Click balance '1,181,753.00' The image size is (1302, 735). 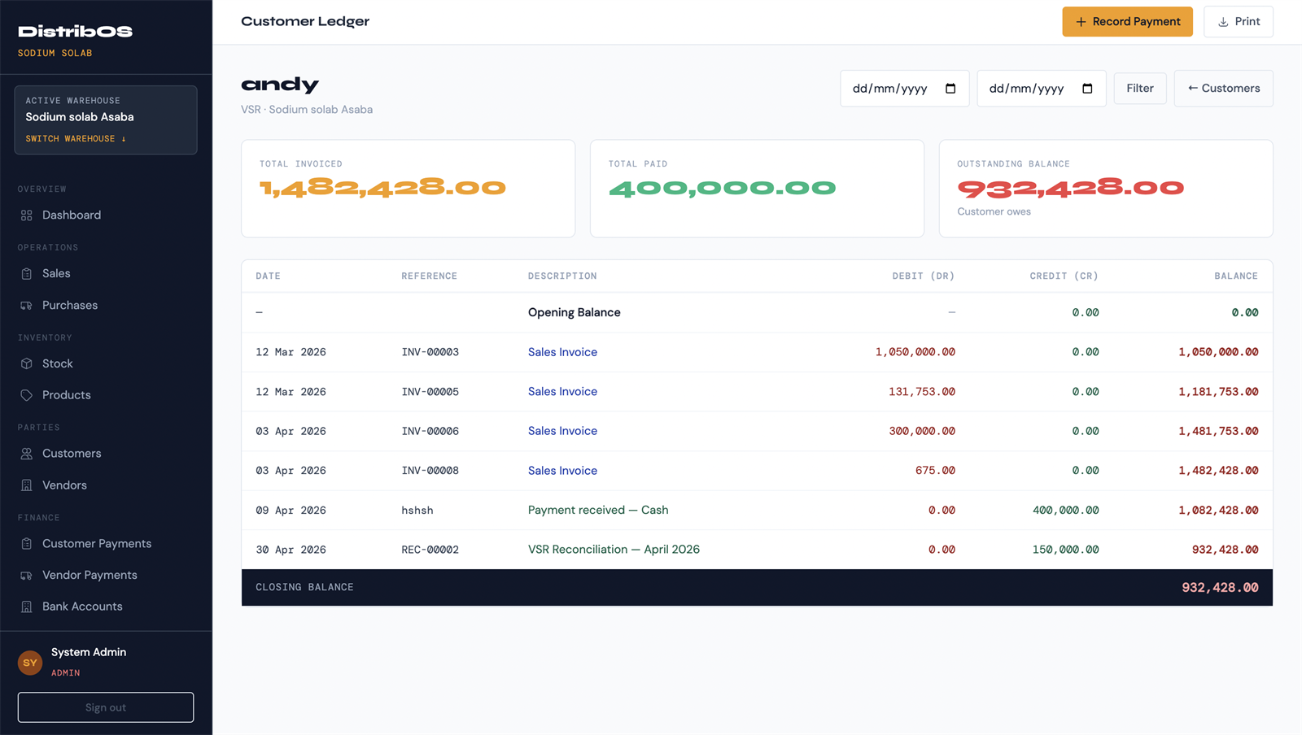(1218, 392)
